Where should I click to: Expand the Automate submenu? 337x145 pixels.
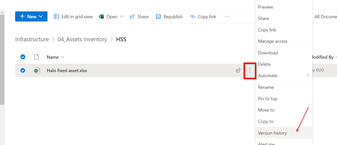coord(308,75)
